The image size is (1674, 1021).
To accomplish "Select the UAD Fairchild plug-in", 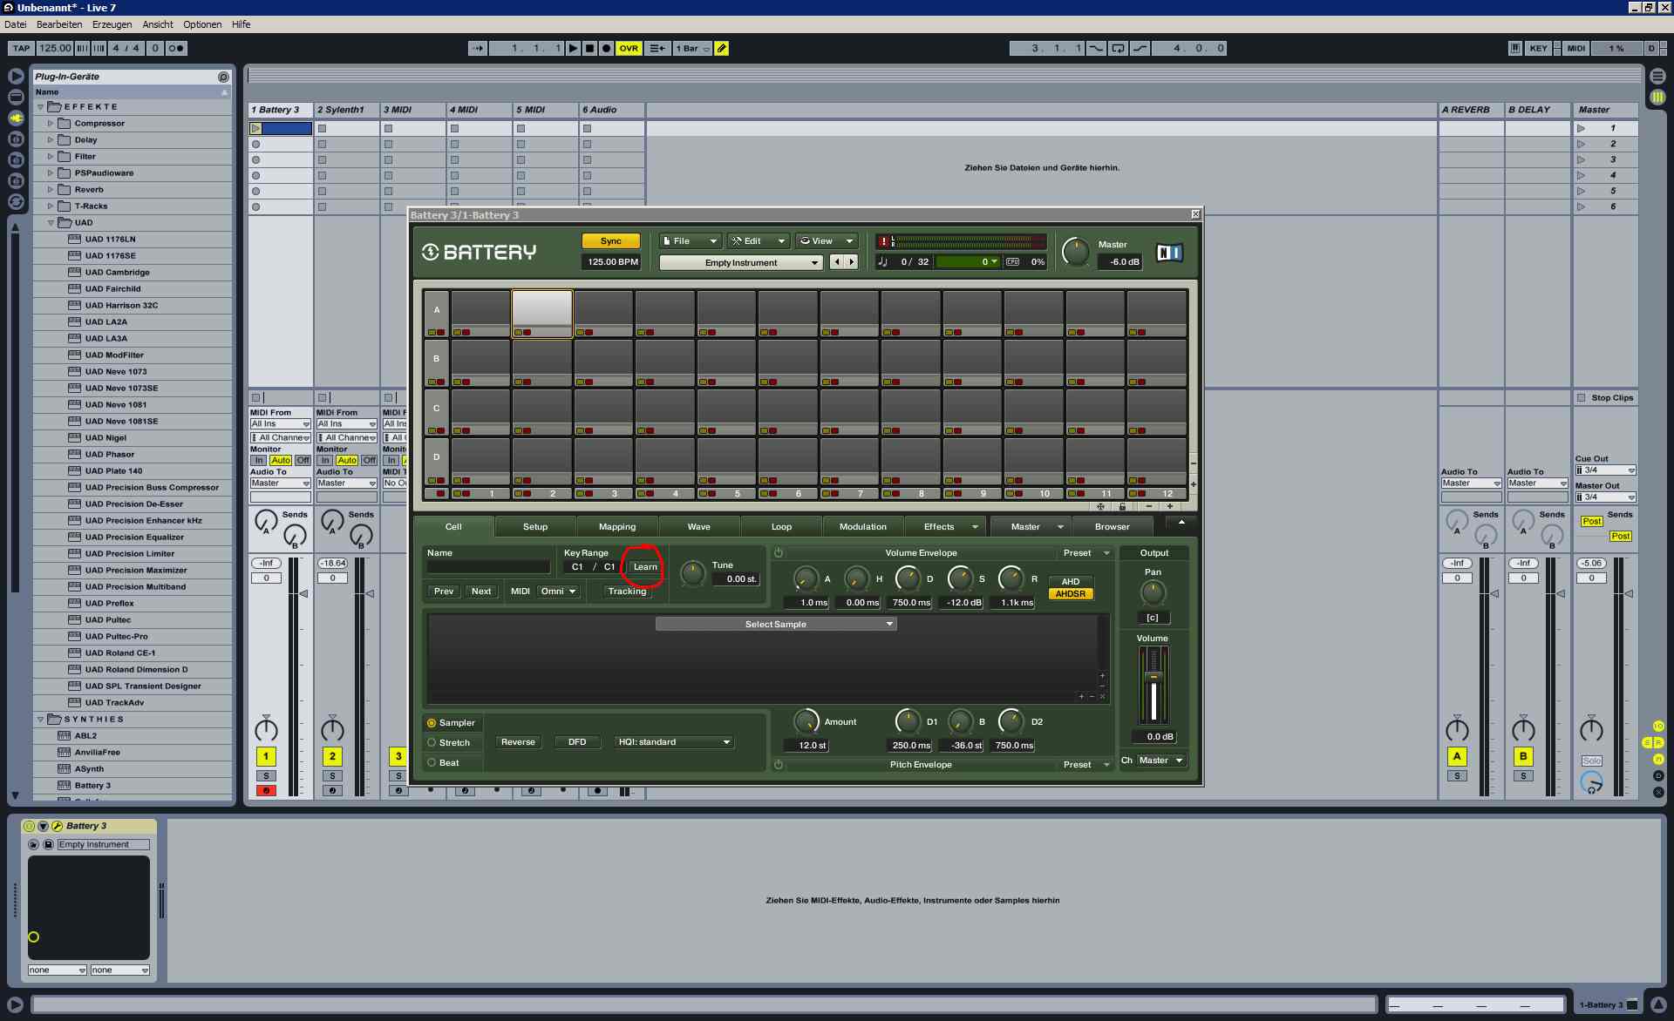I will point(112,289).
